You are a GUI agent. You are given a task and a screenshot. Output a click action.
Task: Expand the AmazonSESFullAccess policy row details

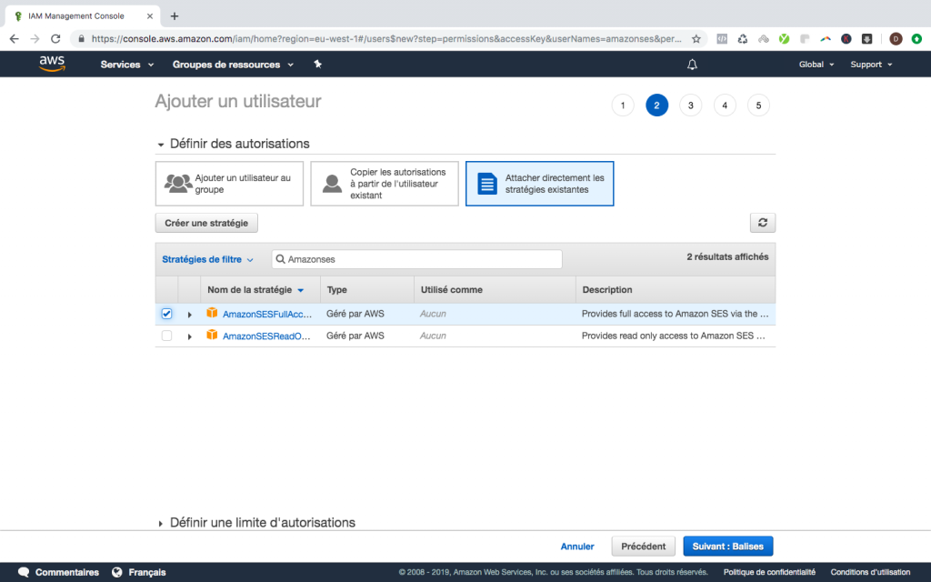point(190,315)
